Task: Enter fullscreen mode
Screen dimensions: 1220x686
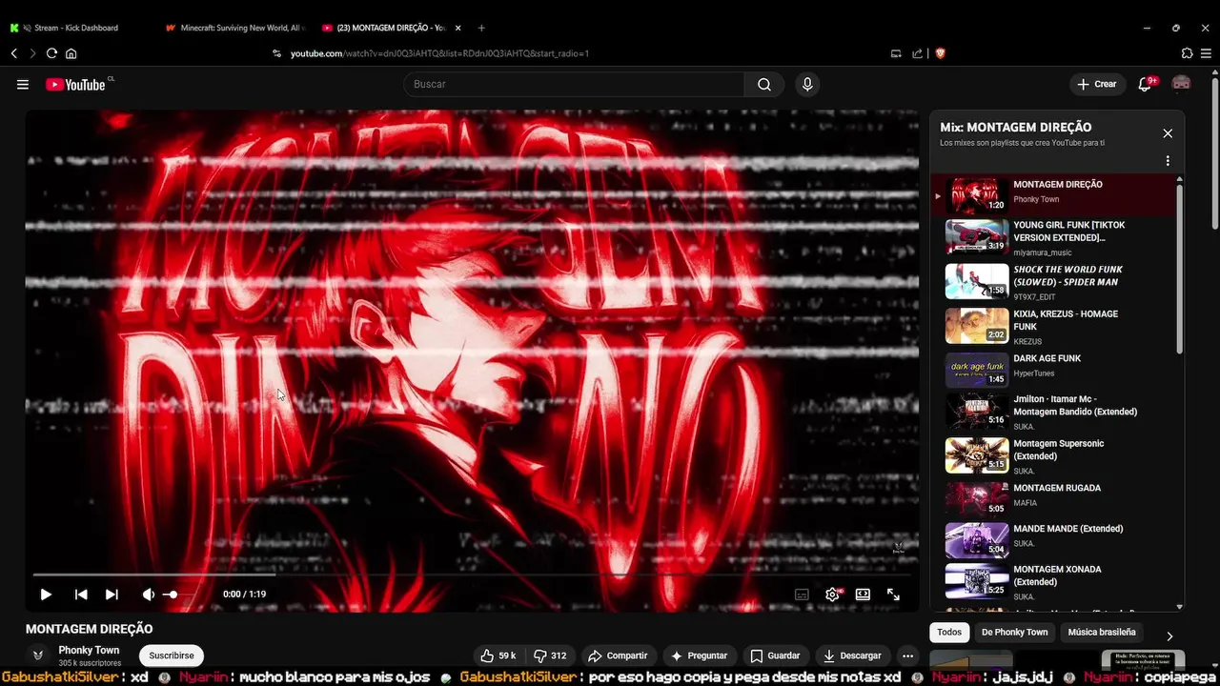Action: pos(893,594)
